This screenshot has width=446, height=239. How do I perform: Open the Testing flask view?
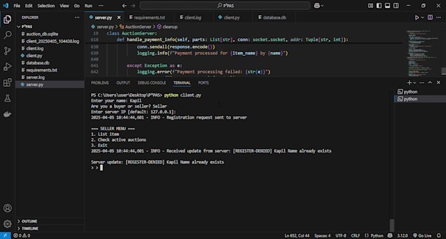7,98
